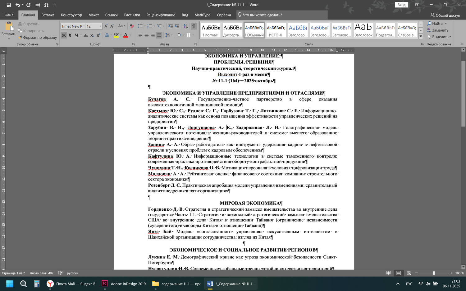Decrease font size with the smaller A icon

click(x=112, y=26)
